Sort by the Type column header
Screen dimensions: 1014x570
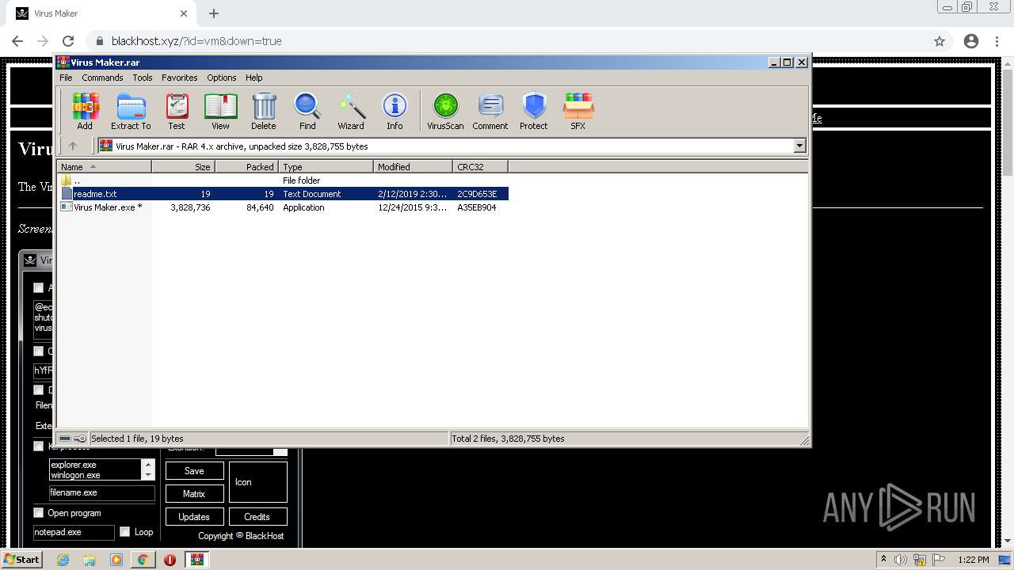tap(326, 167)
